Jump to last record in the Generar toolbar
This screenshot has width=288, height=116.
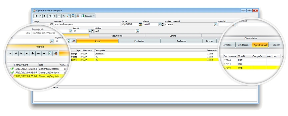(50, 16)
